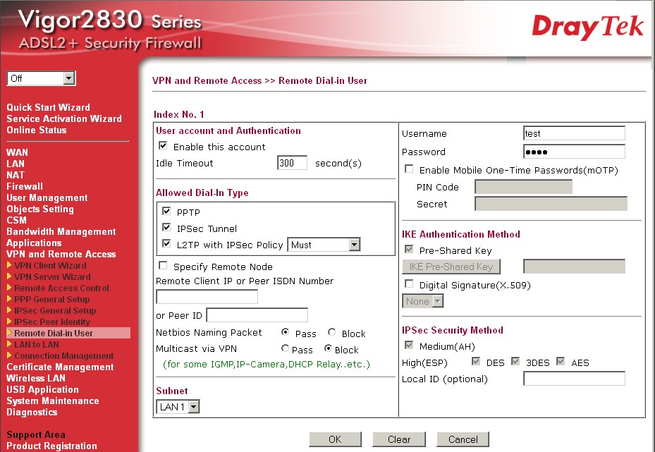The image size is (655, 452).
Task: Open the Digital Signature None dropdown
Action: point(423,301)
